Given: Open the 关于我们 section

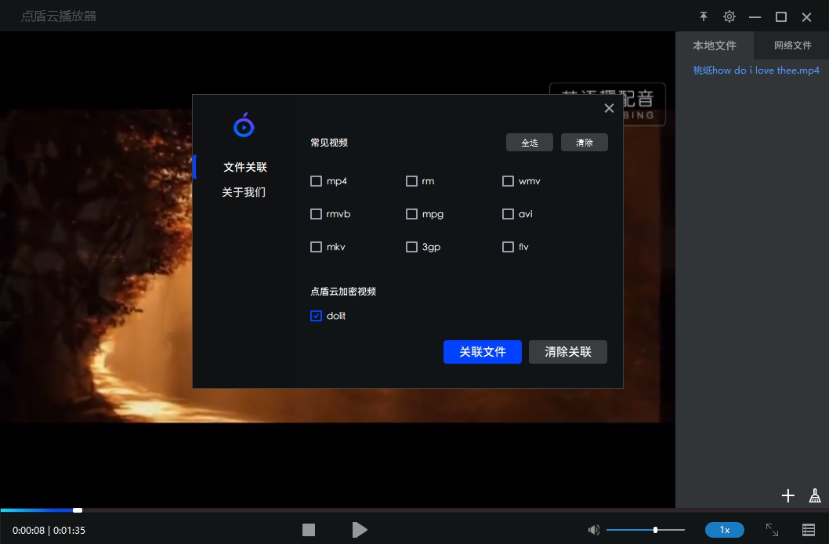Looking at the screenshot, I should (244, 192).
